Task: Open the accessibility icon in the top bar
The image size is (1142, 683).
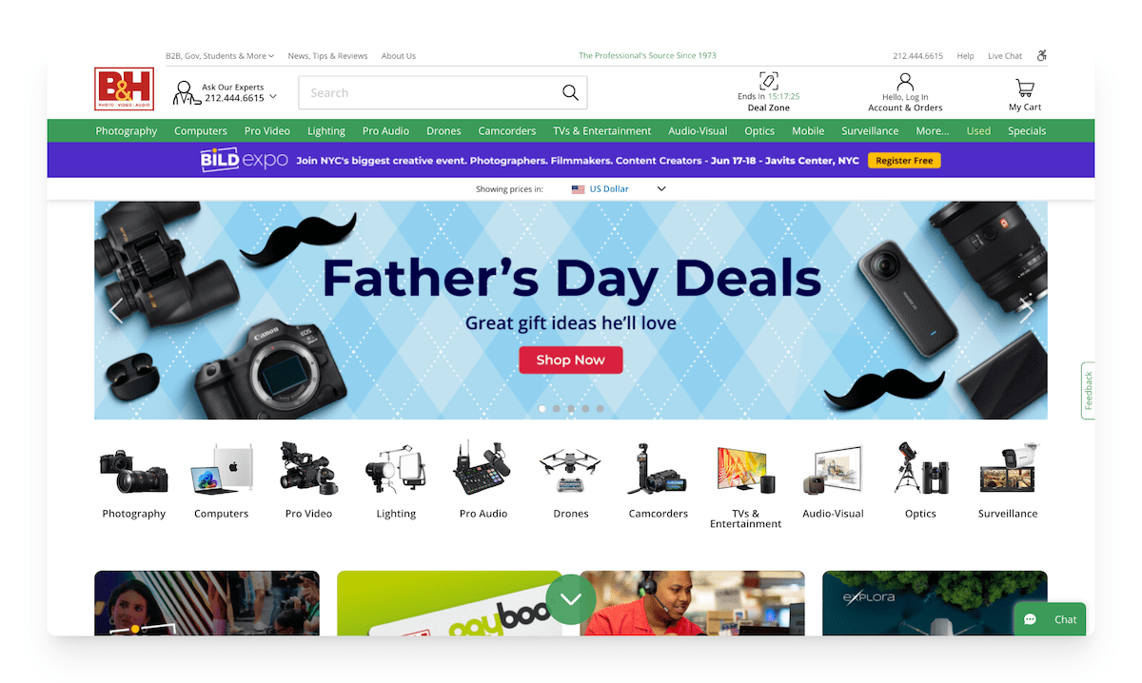Action: pos(1041,55)
